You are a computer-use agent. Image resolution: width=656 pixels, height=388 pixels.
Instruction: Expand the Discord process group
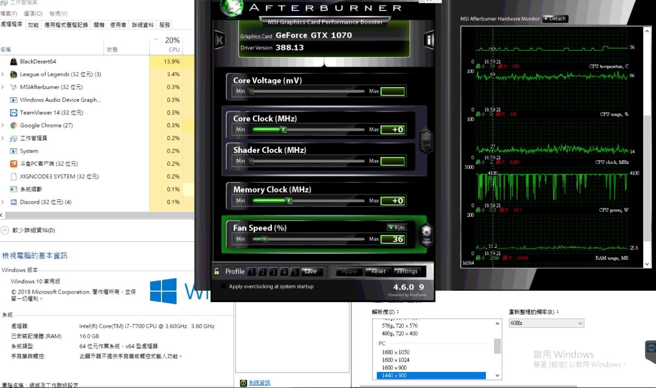click(x=3, y=202)
